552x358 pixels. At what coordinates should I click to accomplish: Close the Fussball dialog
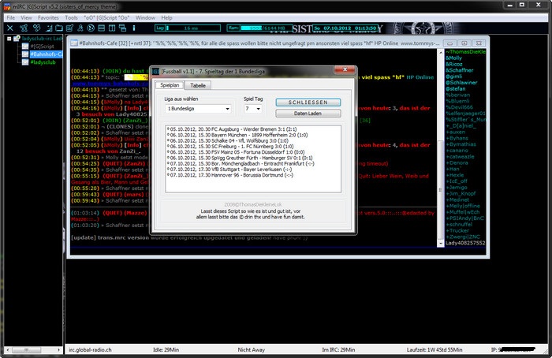click(345, 69)
